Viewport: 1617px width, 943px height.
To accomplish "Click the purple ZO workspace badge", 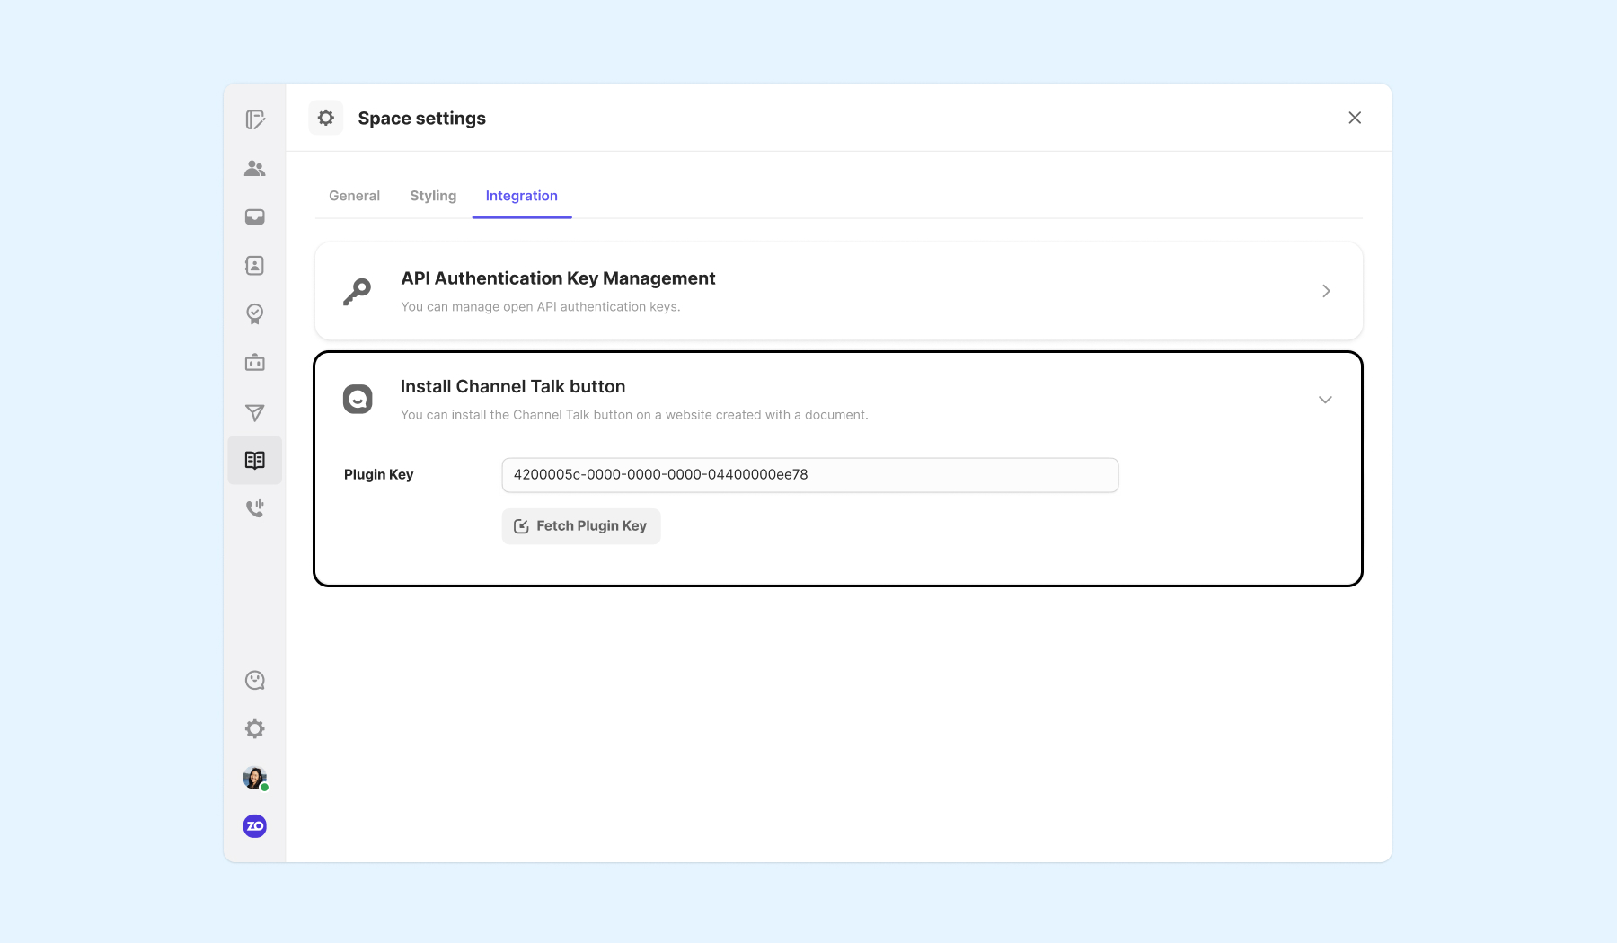I will (255, 826).
